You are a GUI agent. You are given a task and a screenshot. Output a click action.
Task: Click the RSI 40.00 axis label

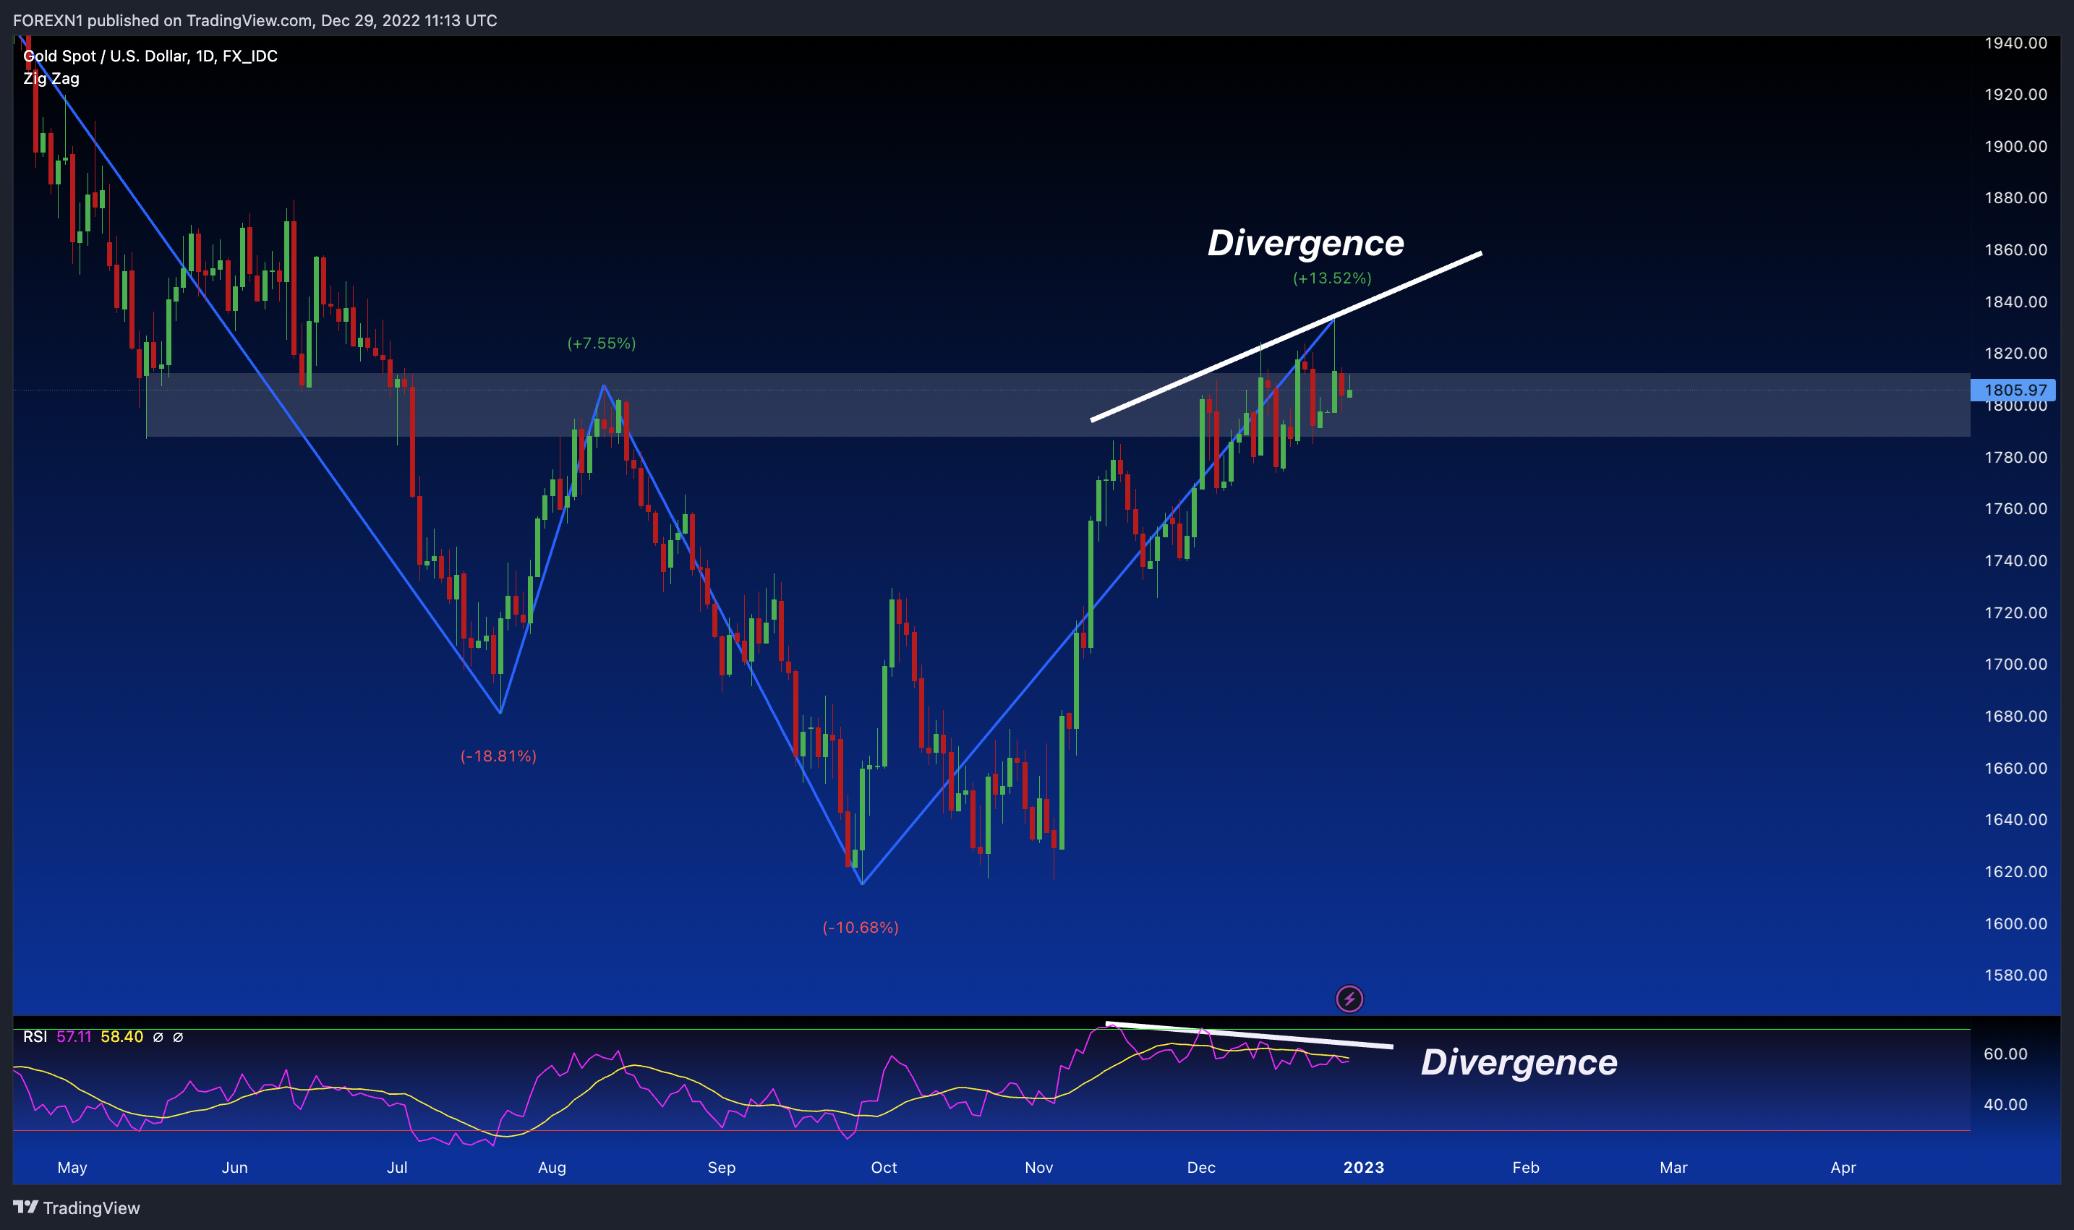2005,1105
